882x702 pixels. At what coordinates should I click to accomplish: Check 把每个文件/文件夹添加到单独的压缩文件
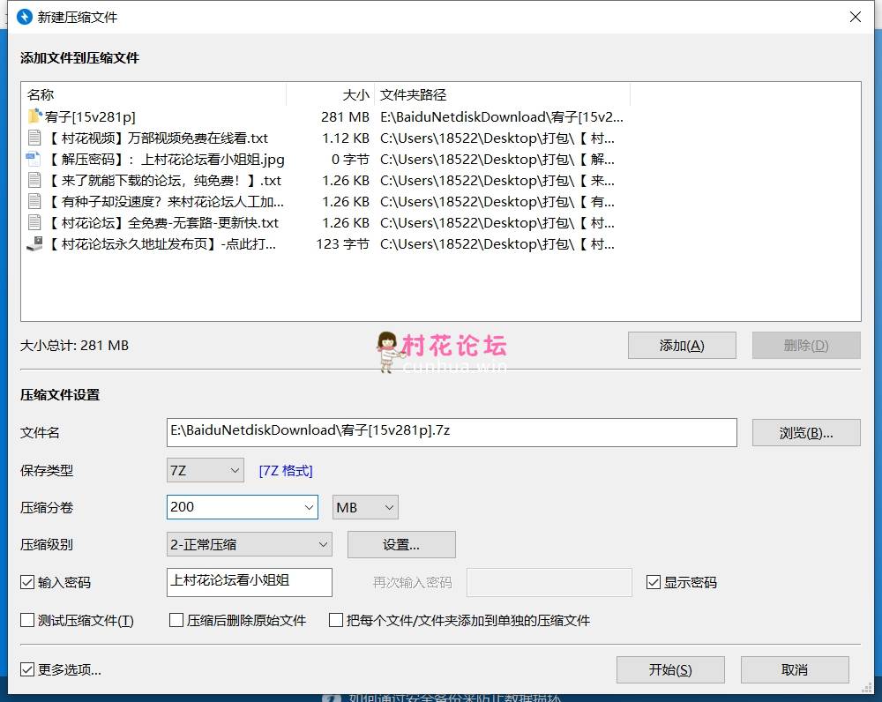[336, 620]
